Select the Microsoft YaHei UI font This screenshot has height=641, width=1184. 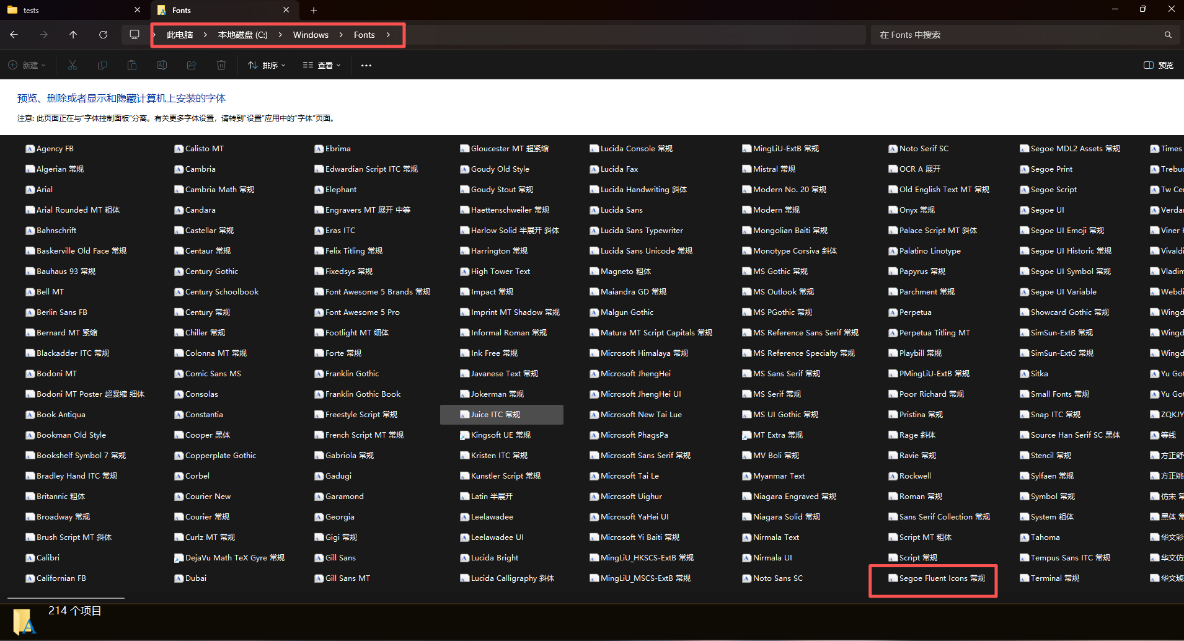tap(629, 516)
